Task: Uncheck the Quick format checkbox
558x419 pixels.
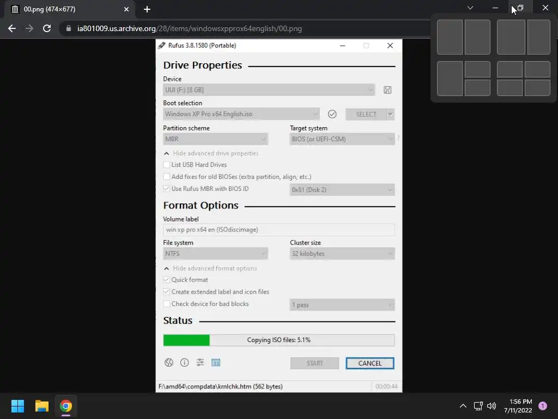Action: tap(167, 280)
